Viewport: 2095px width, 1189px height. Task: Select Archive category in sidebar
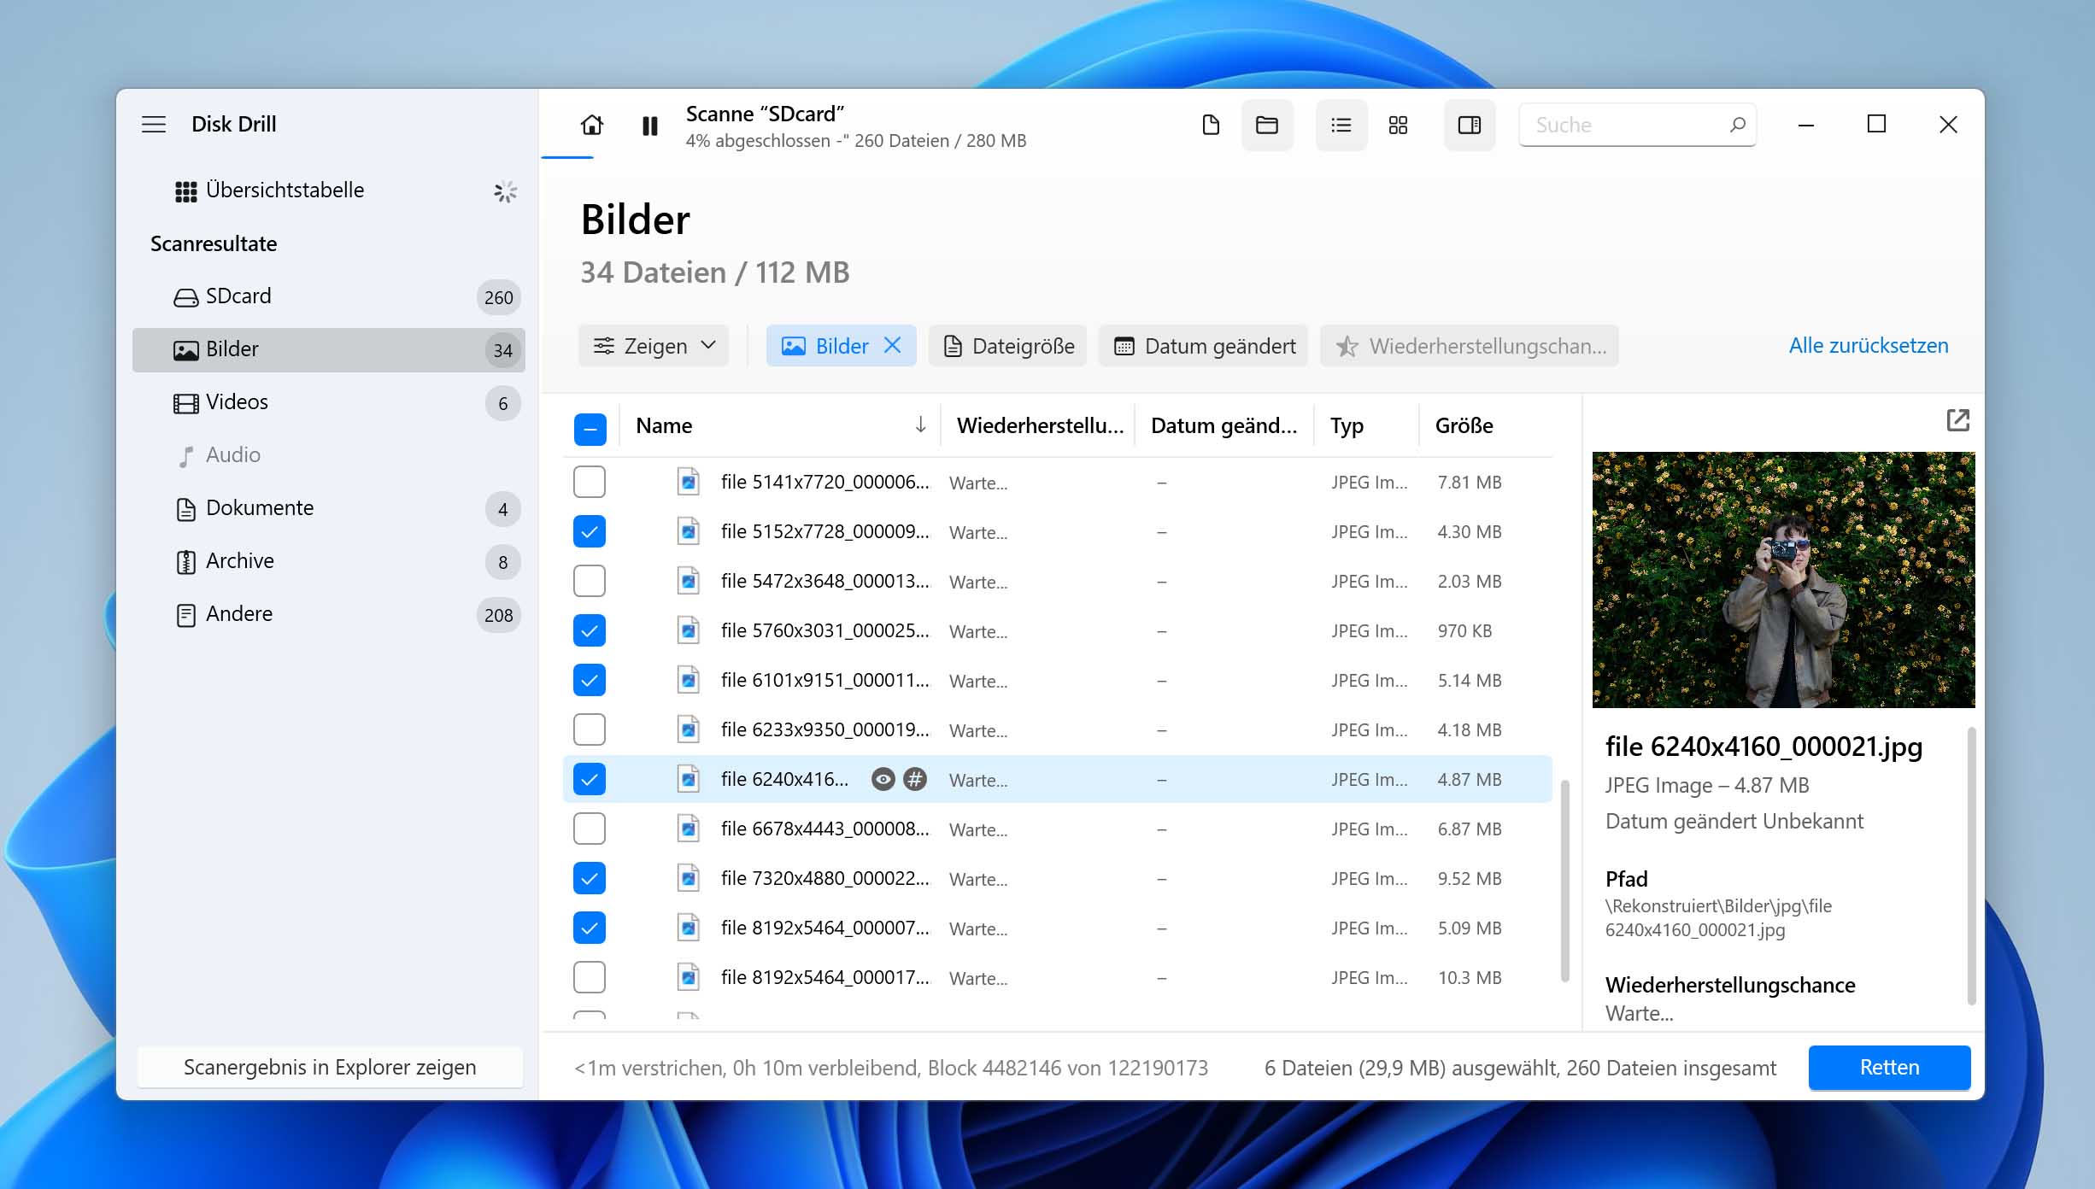pos(328,561)
